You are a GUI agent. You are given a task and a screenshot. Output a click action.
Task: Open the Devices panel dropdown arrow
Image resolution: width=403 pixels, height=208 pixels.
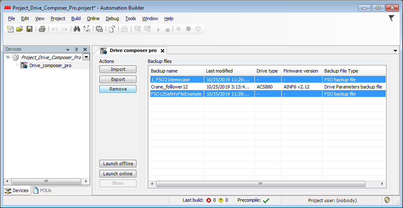tap(68, 49)
